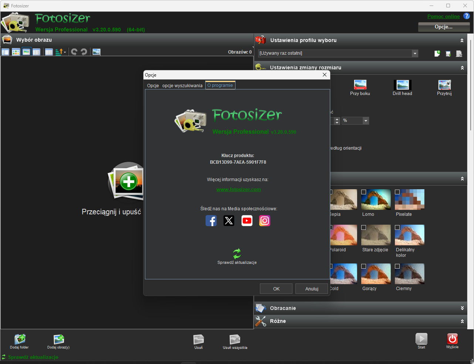This screenshot has height=364, width=474.
Task: Select the O programie tab
Action: click(220, 85)
